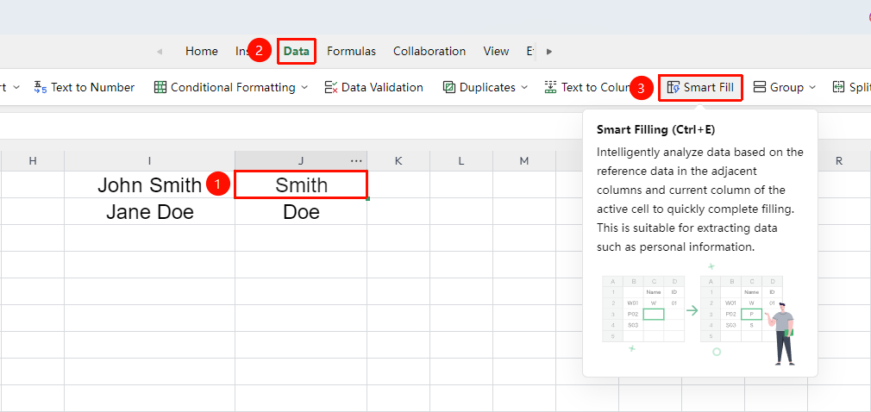Select the cell containing Doe
This screenshot has height=412, width=871.
pyautogui.click(x=300, y=211)
